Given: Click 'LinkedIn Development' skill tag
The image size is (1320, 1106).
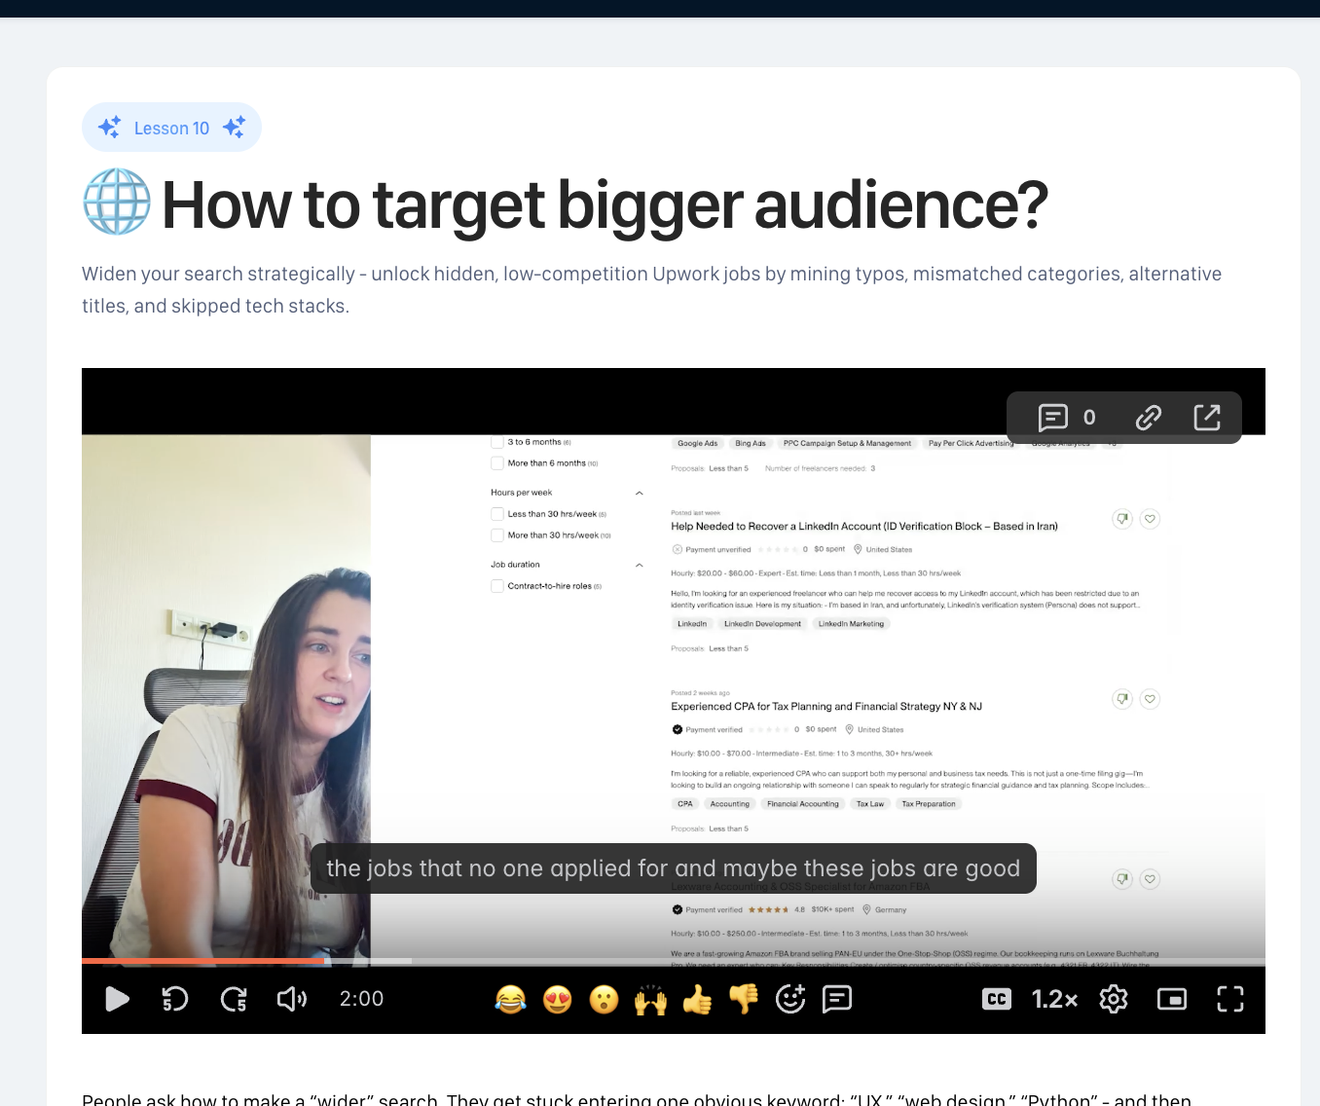Looking at the screenshot, I should coord(763,624).
